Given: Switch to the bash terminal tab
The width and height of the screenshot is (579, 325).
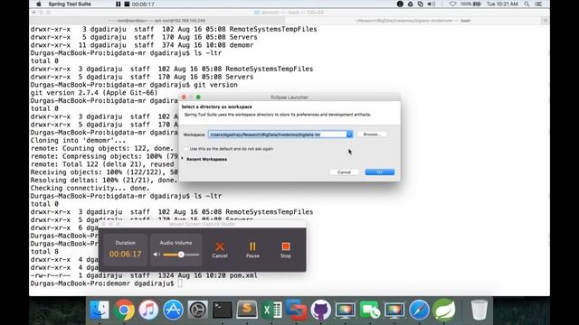Looking at the screenshot, I should [413, 21].
